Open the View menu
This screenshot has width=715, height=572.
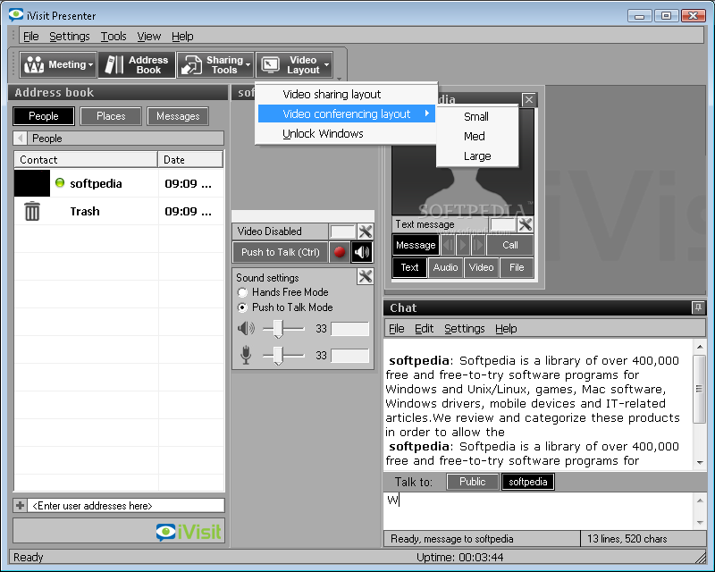point(149,36)
